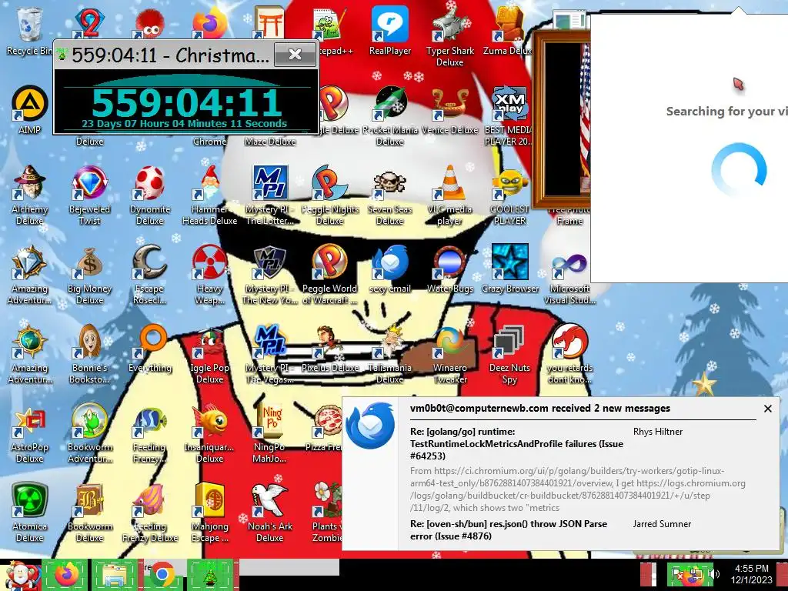Launch Hammer Heads Deluxe shortcut
The image size is (788, 591).
[x=209, y=195]
